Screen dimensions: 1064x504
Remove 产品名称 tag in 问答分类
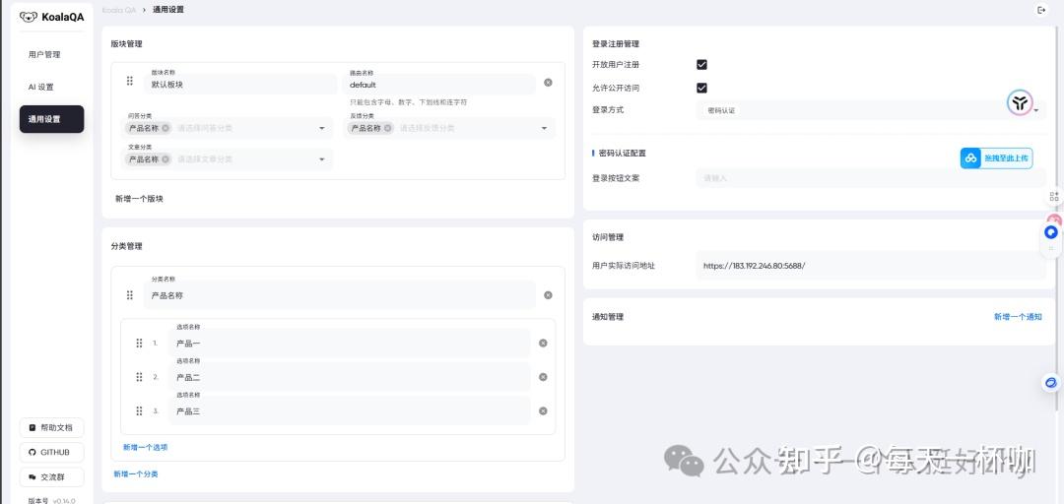click(166, 128)
